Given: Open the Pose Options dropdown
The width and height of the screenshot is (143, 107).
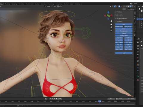Looking at the screenshot, I should pyautogui.click(x=131, y=9).
